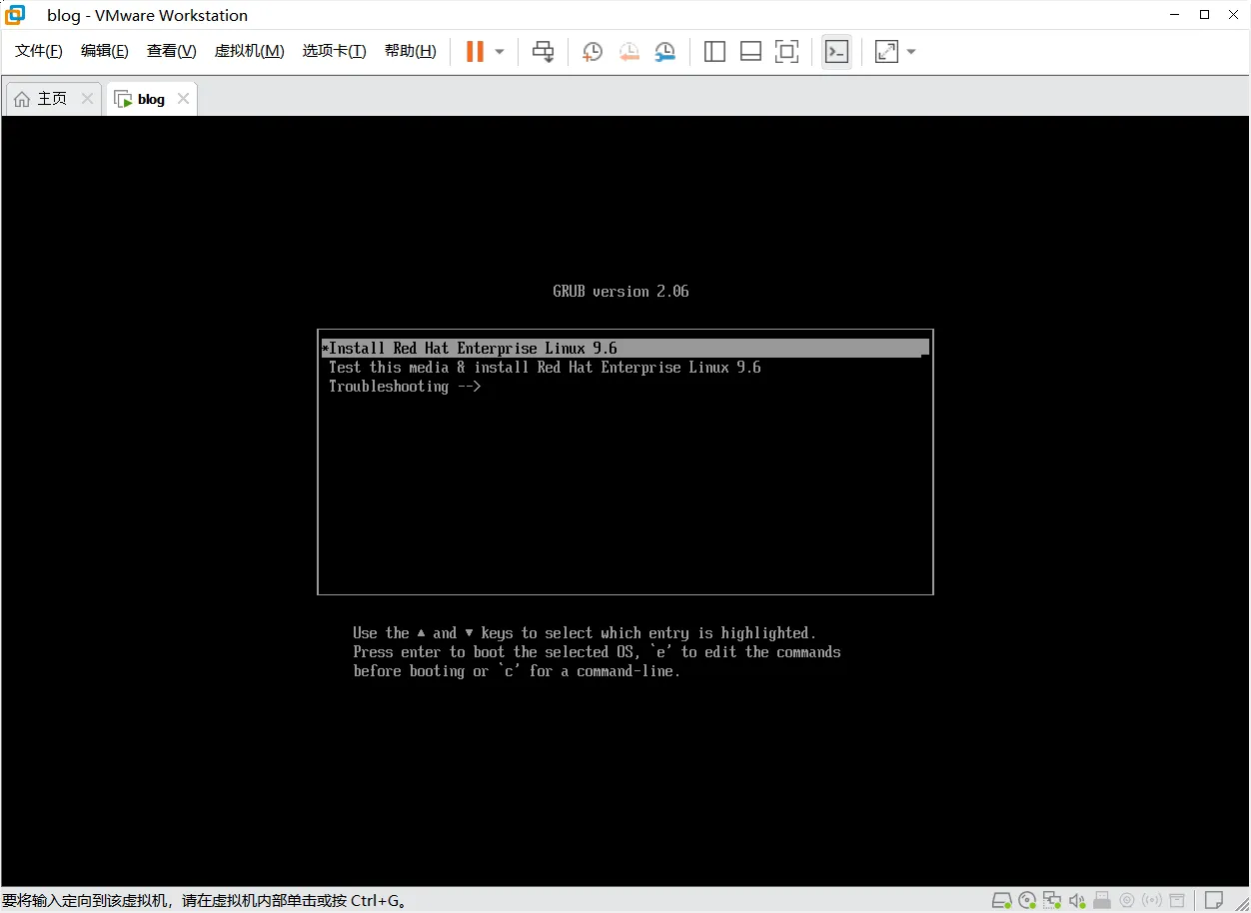Open the 文件(F) menu

click(38, 51)
